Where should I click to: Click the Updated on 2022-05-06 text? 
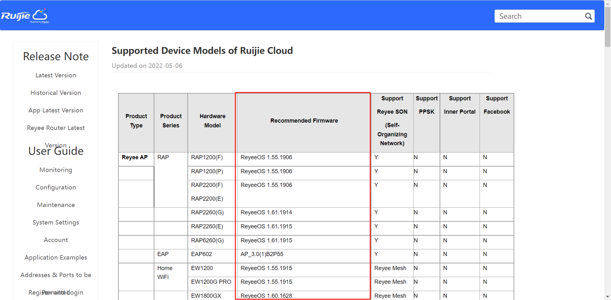click(x=147, y=66)
